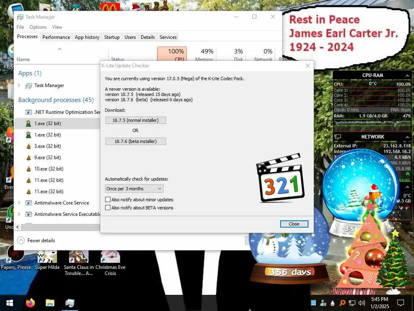Switch to the App history tab
Image resolution: width=414 pixels, height=311 pixels.
tap(87, 37)
